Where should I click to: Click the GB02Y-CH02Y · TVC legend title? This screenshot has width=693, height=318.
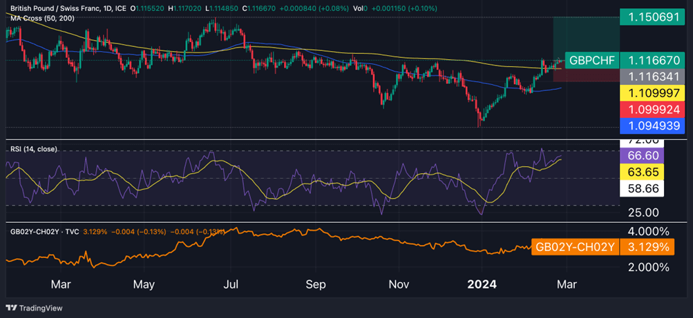(43, 232)
